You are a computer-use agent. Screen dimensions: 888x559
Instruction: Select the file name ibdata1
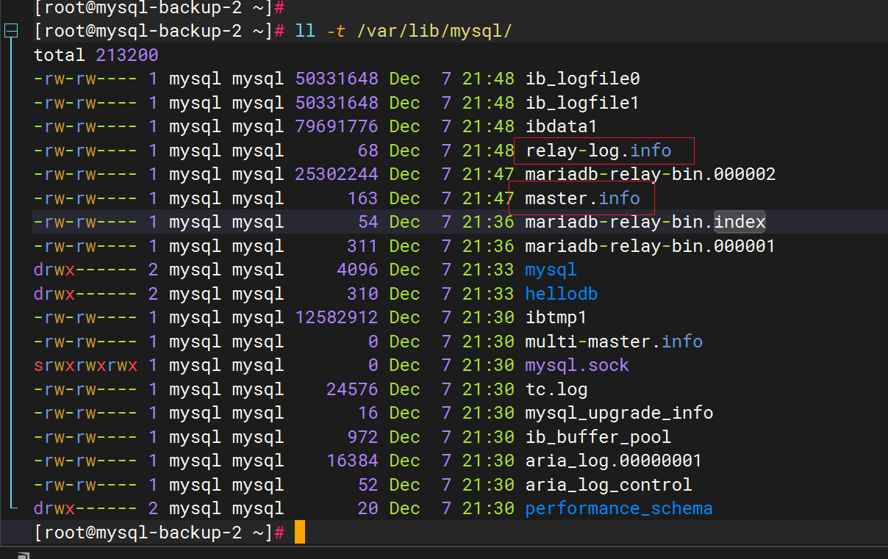pos(562,126)
